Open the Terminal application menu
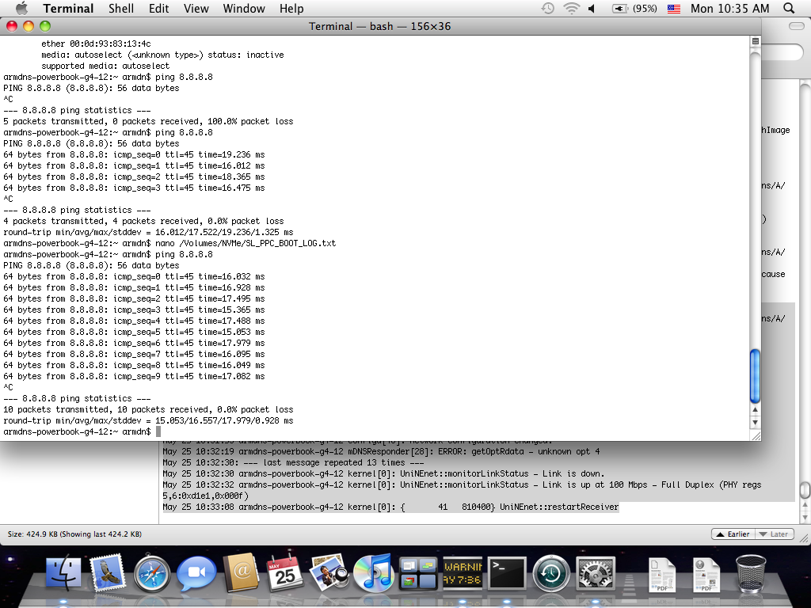811x608 pixels. [x=68, y=8]
